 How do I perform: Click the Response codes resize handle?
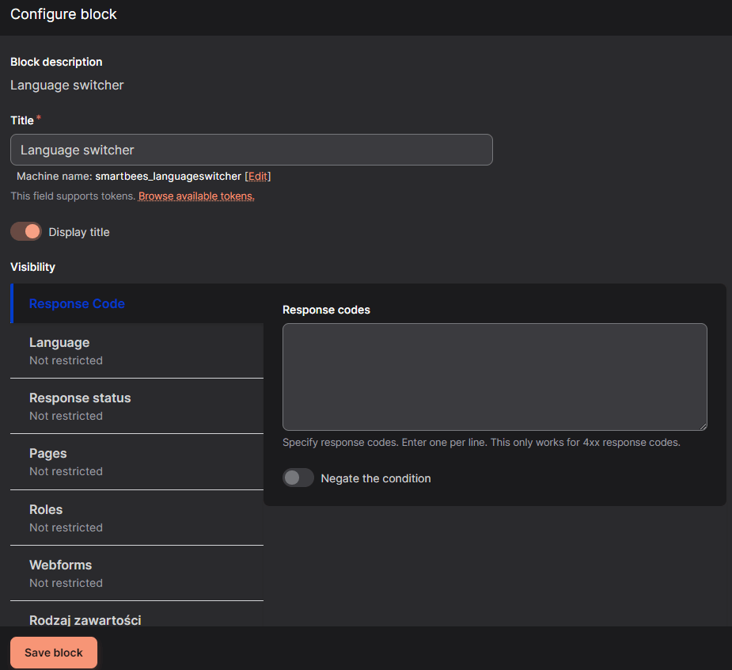point(701,426)
